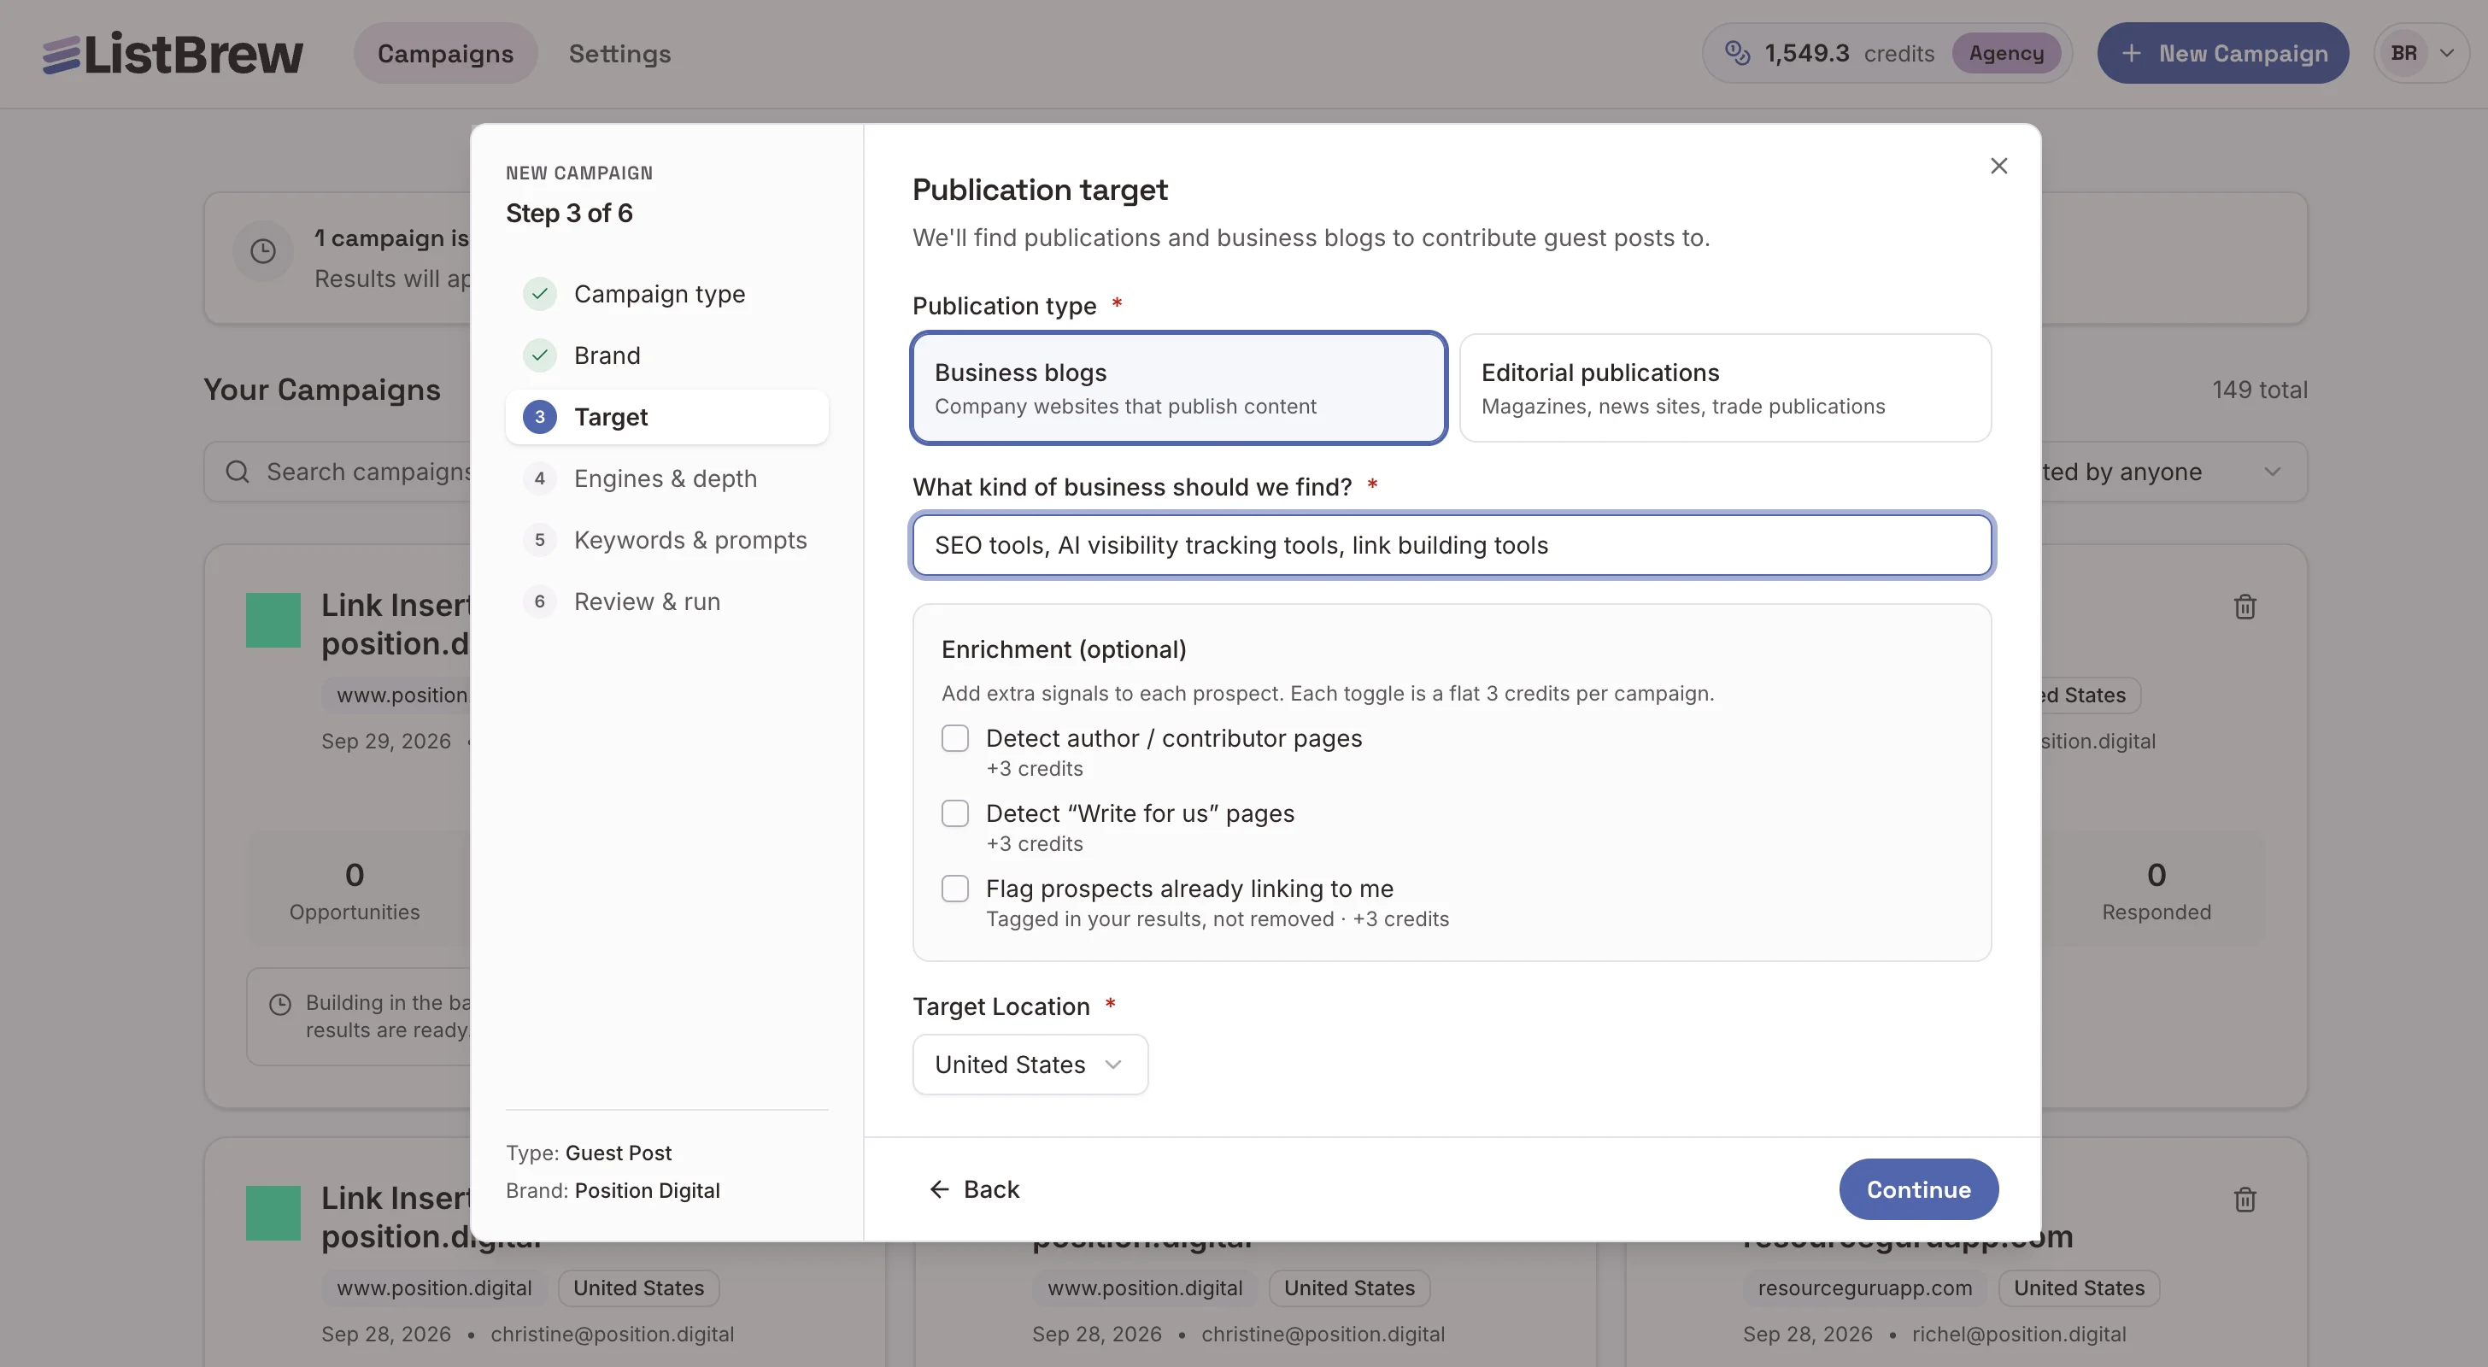Viewport: 2488px width, 1367px height.
Task: Open the Settings tab
Action: [x=620, y=53]
